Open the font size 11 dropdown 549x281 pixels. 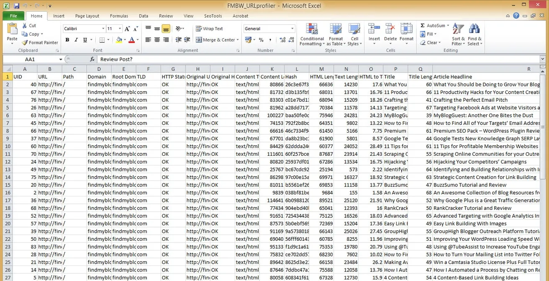[120, 28]
